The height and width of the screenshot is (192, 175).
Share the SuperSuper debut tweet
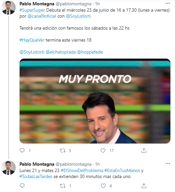(x=144, y=150)
